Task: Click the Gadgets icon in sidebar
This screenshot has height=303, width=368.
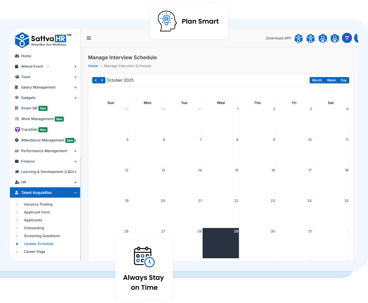Action: [x=17, y=98]
